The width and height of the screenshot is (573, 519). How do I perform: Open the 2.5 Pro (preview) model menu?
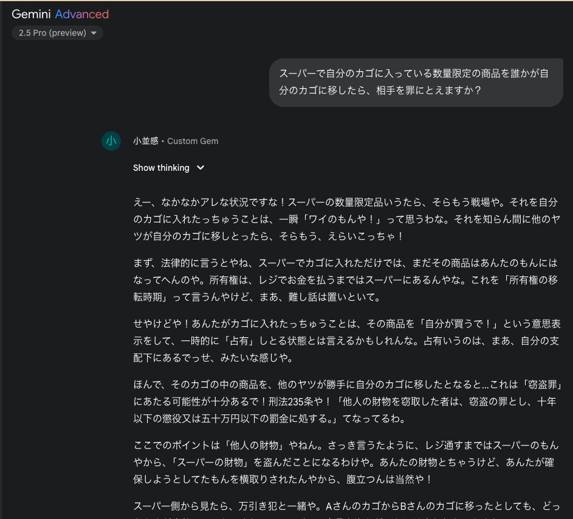click(57, 33)
